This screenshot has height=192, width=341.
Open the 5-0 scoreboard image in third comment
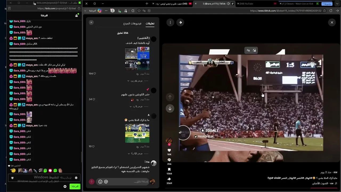137,133
